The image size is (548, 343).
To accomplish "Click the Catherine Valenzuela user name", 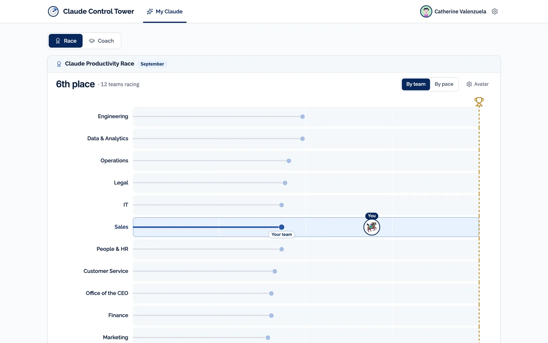I will (460, 11).
